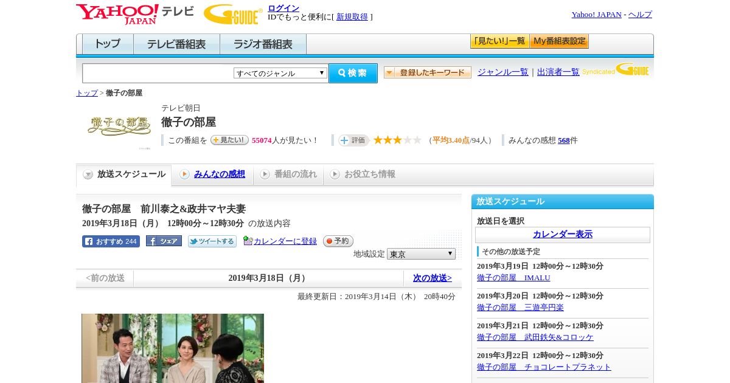Open the カレンダー表示 link
Image resolution: width=730 pixels, height=383 pixels.
coord(563,235)
